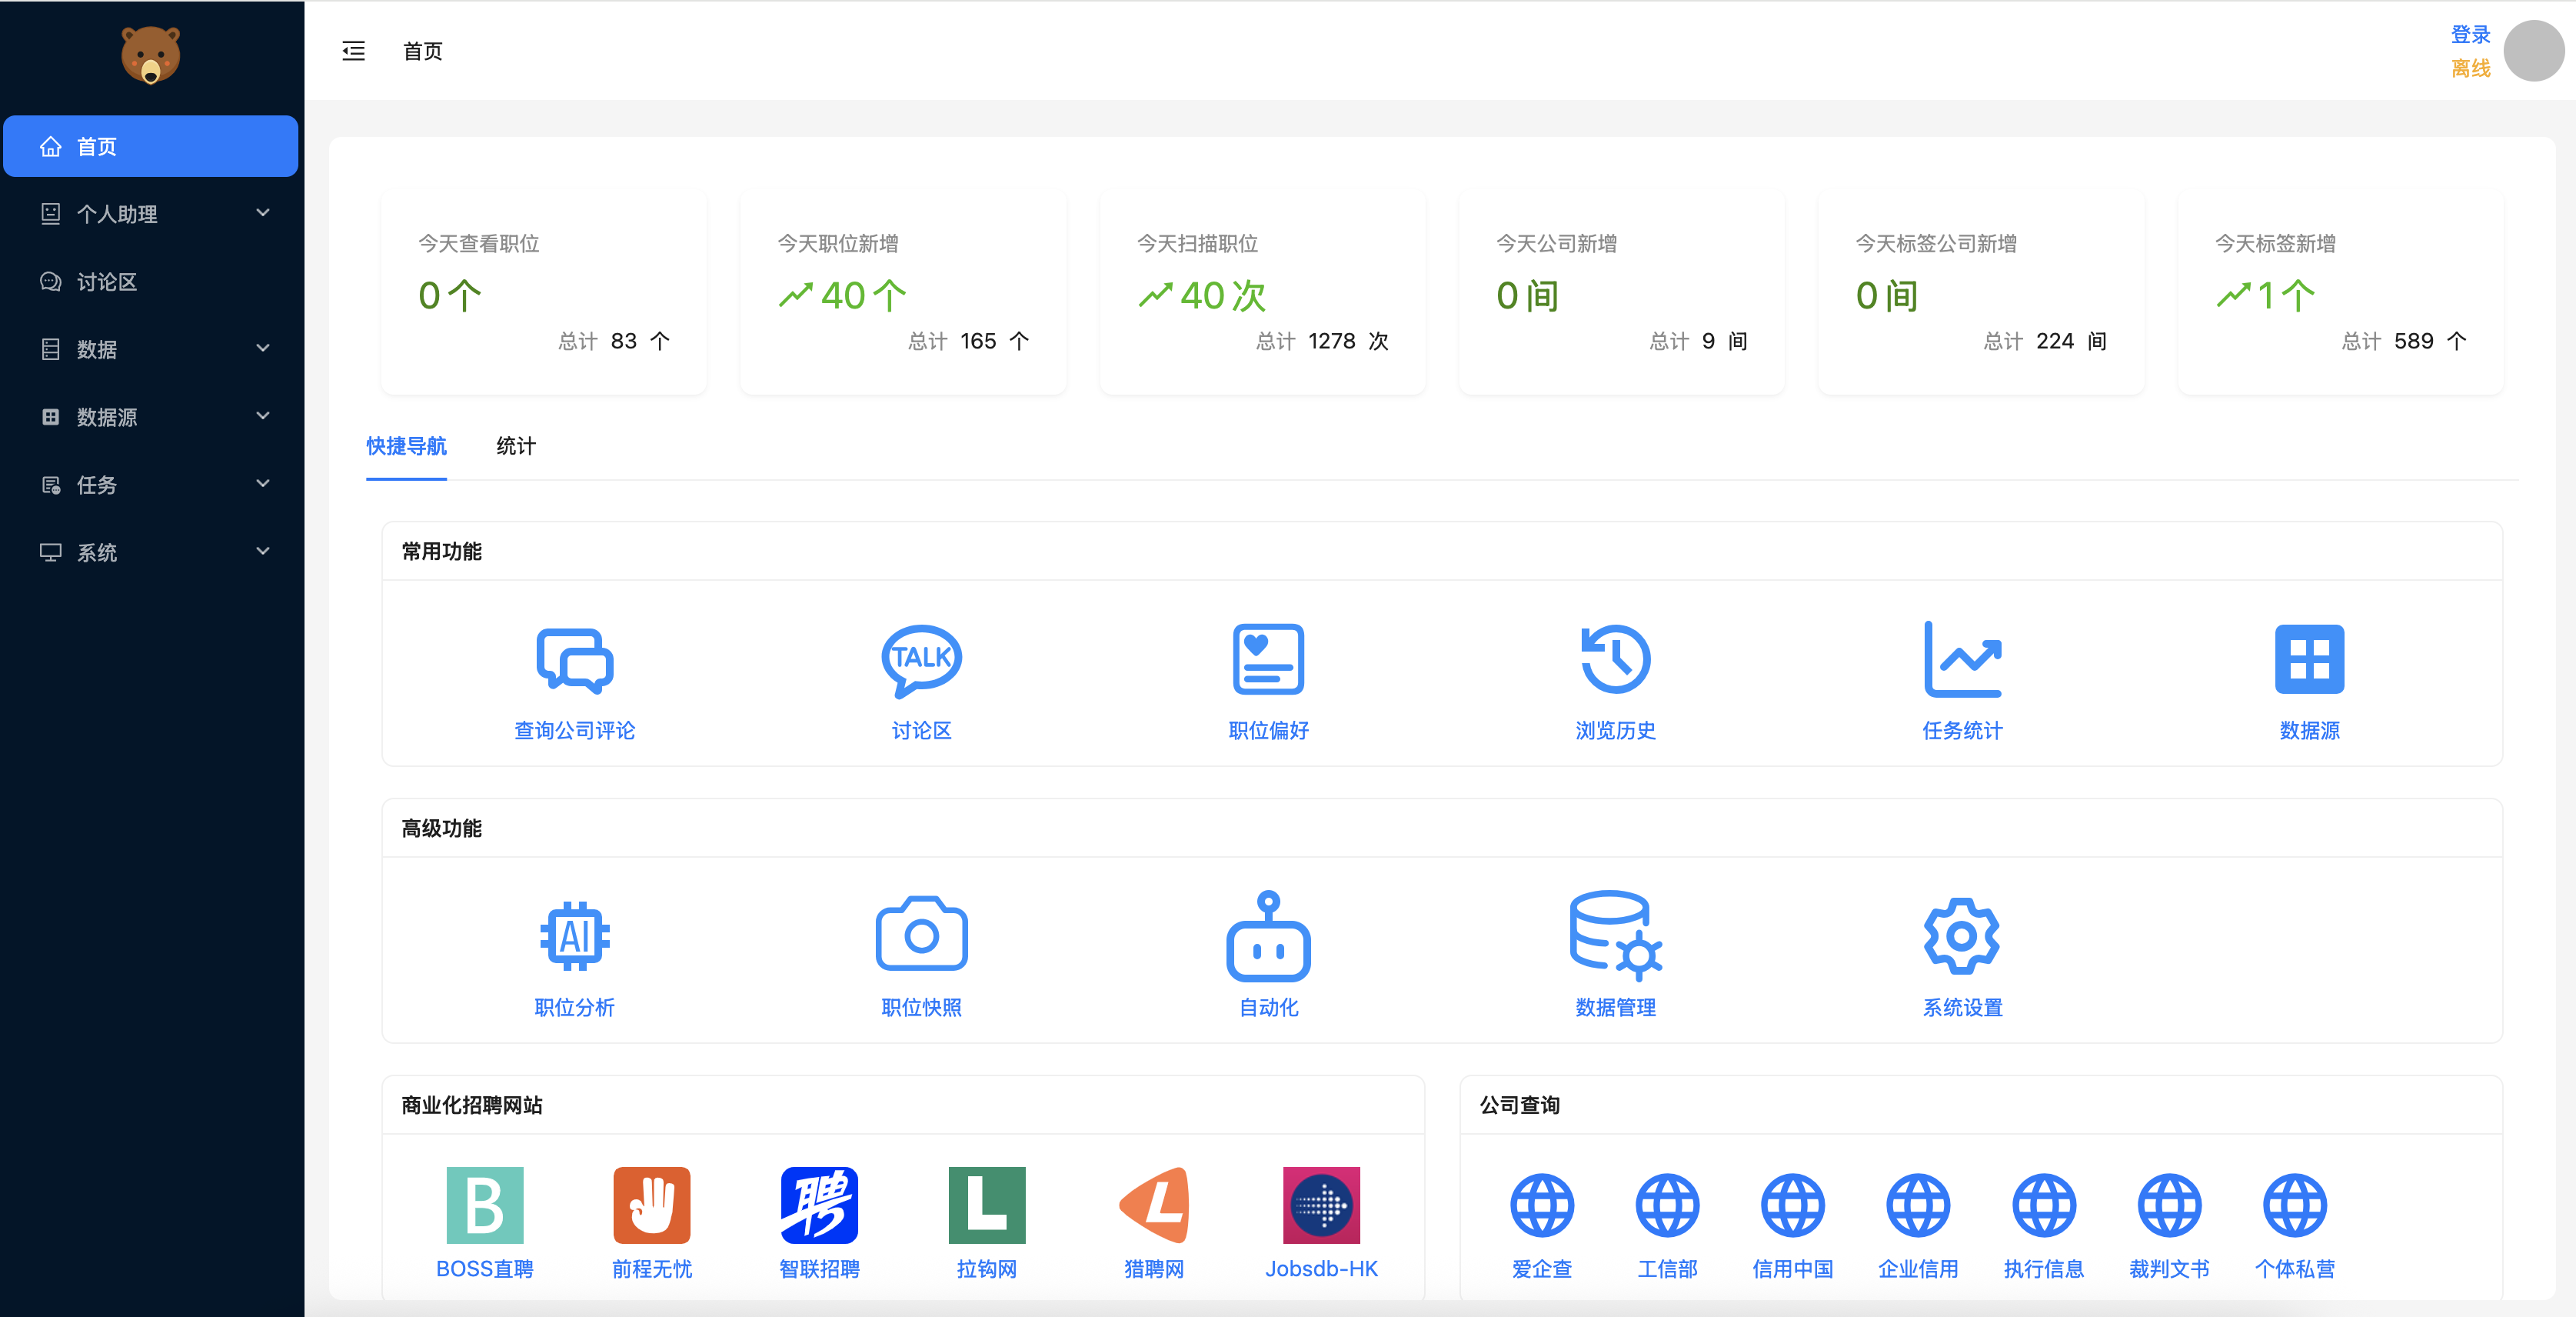This screenshot has width=2576, height=1317.
Task: Open the 猎聘网 site icon
Action: [1153, 1208]
